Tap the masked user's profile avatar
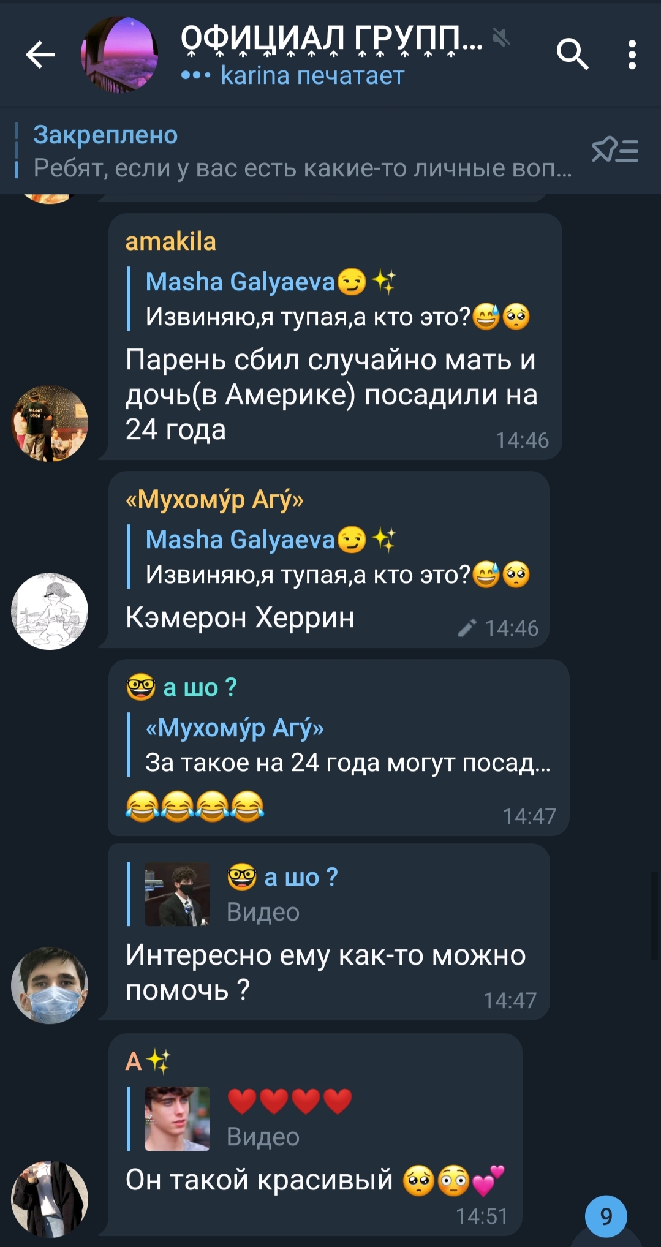The height and width of the screenshot is (1247, 661). (x=50, y=985)
